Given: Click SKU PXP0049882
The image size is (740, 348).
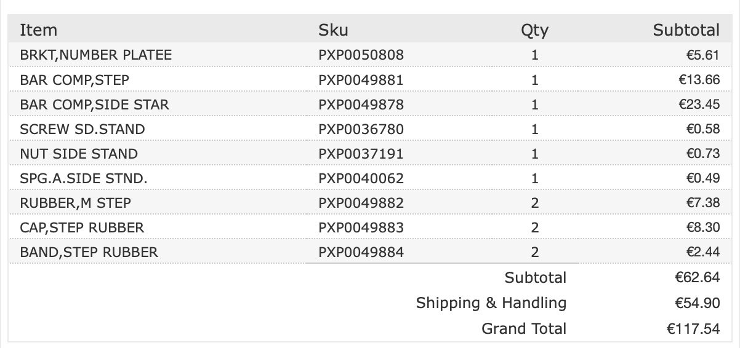Looking at the screenshot, I should 361,203.
